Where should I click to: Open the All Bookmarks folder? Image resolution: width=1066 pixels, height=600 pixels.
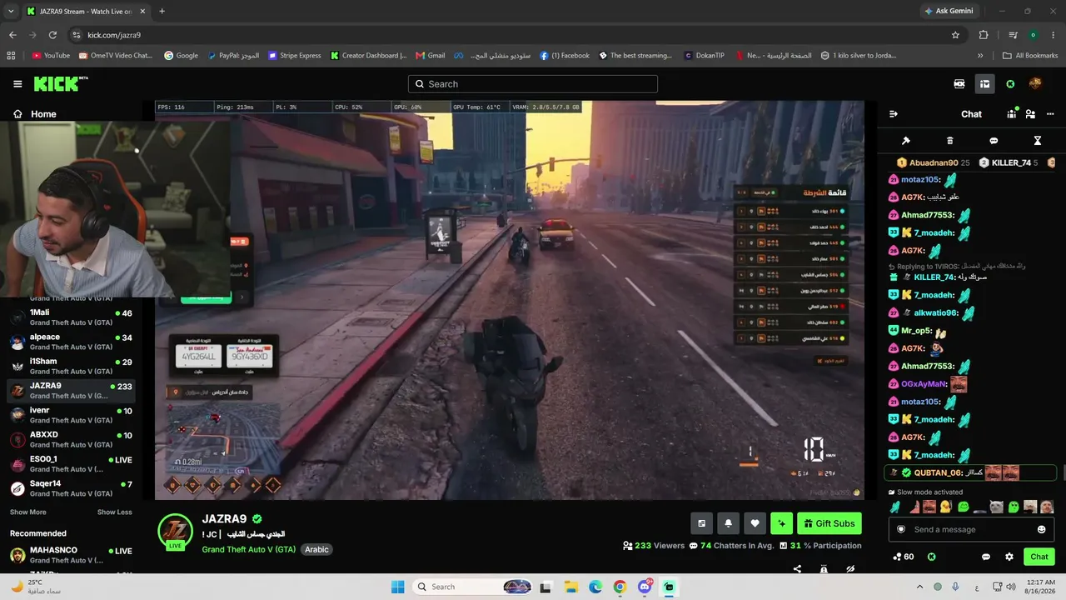pos(1030,56)
